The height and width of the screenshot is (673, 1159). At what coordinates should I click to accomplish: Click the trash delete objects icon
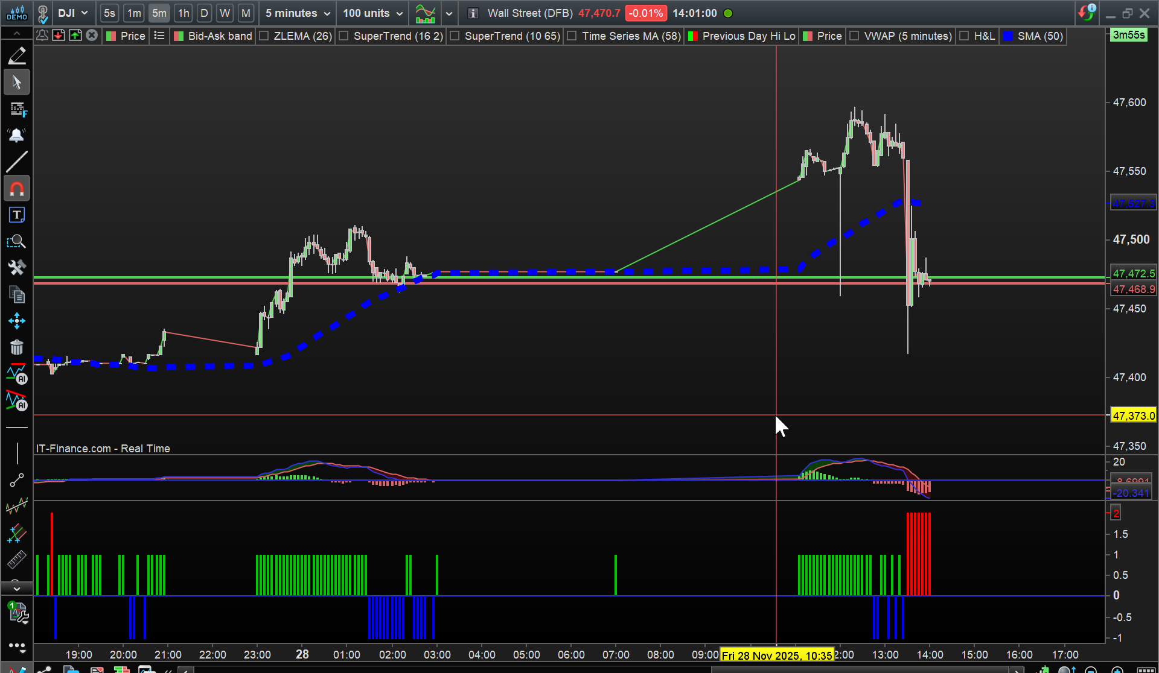click(x=17, y=347)
